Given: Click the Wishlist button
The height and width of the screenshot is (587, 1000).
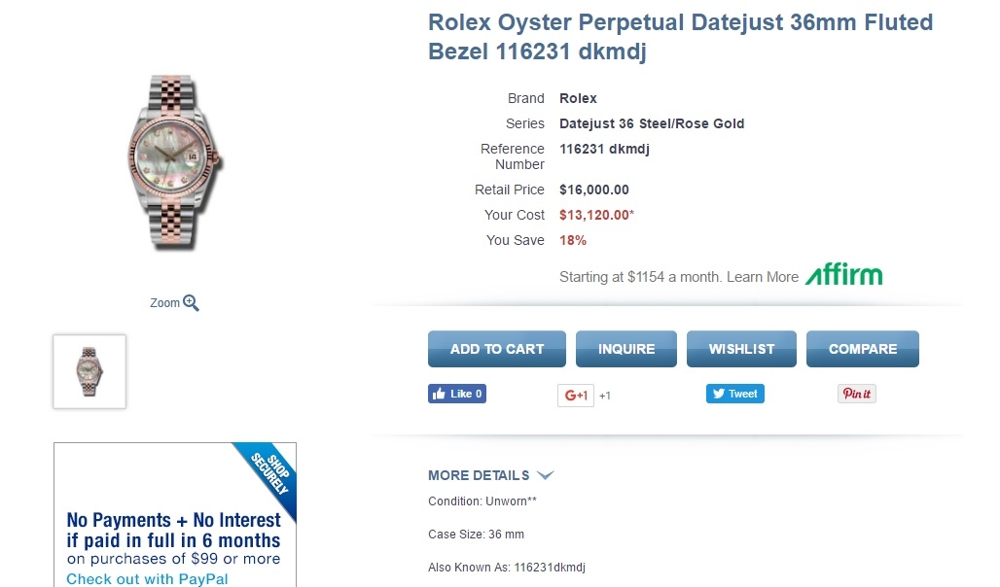Looking at the screenshot, I should (x=741, y=349).
